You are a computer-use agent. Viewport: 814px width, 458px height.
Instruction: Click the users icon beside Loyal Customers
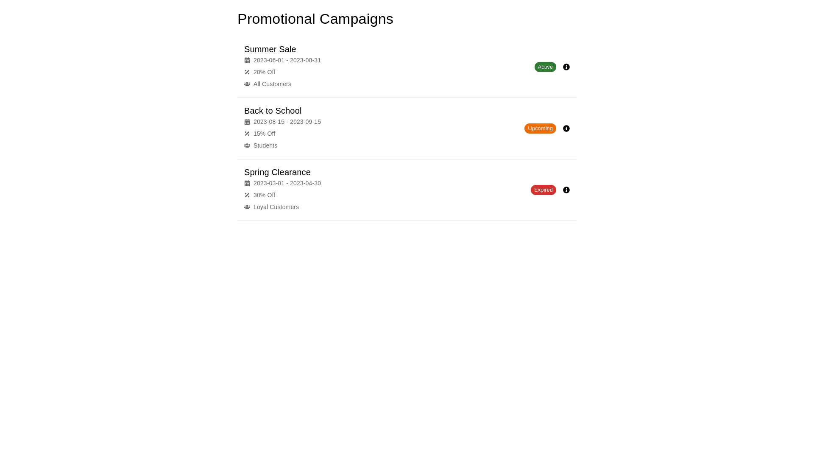pyautogui.click(x=247, y=207)
